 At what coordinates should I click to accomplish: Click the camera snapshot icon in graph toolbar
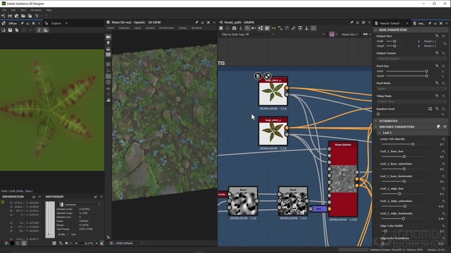234,28
